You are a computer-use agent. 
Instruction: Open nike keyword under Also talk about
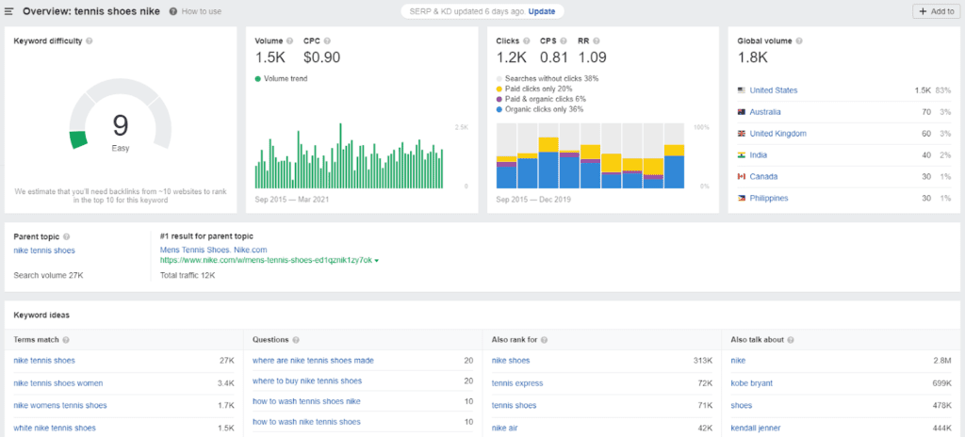point(738,360)
